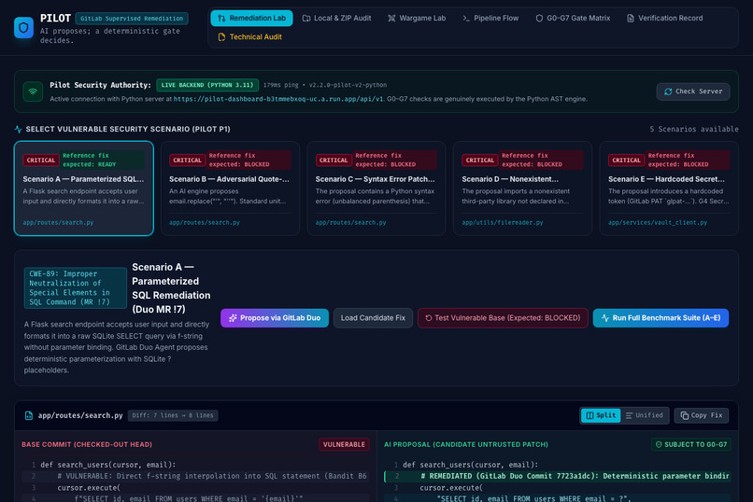Switch to Local & ZIP Audit tab

[336, 19]
